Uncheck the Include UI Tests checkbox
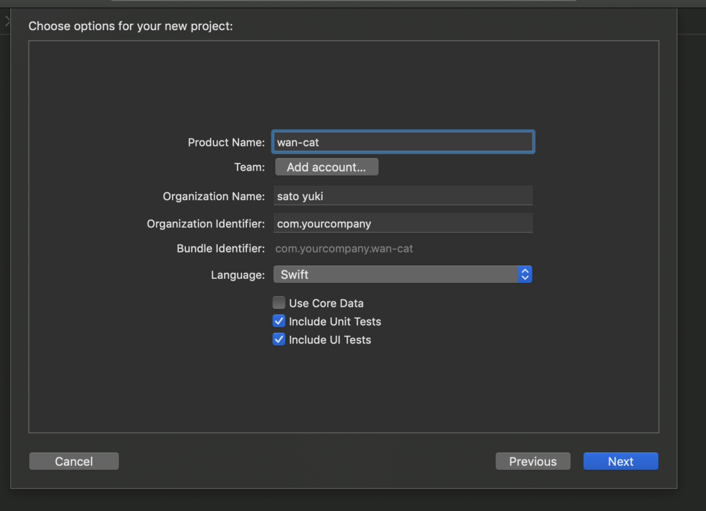 coord(279,340)
